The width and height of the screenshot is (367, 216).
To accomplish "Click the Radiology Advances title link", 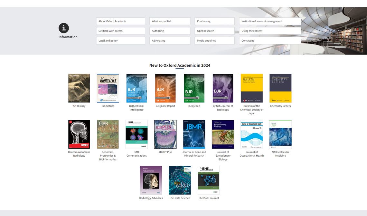I will pyautogui.click(x=151, y=198).
